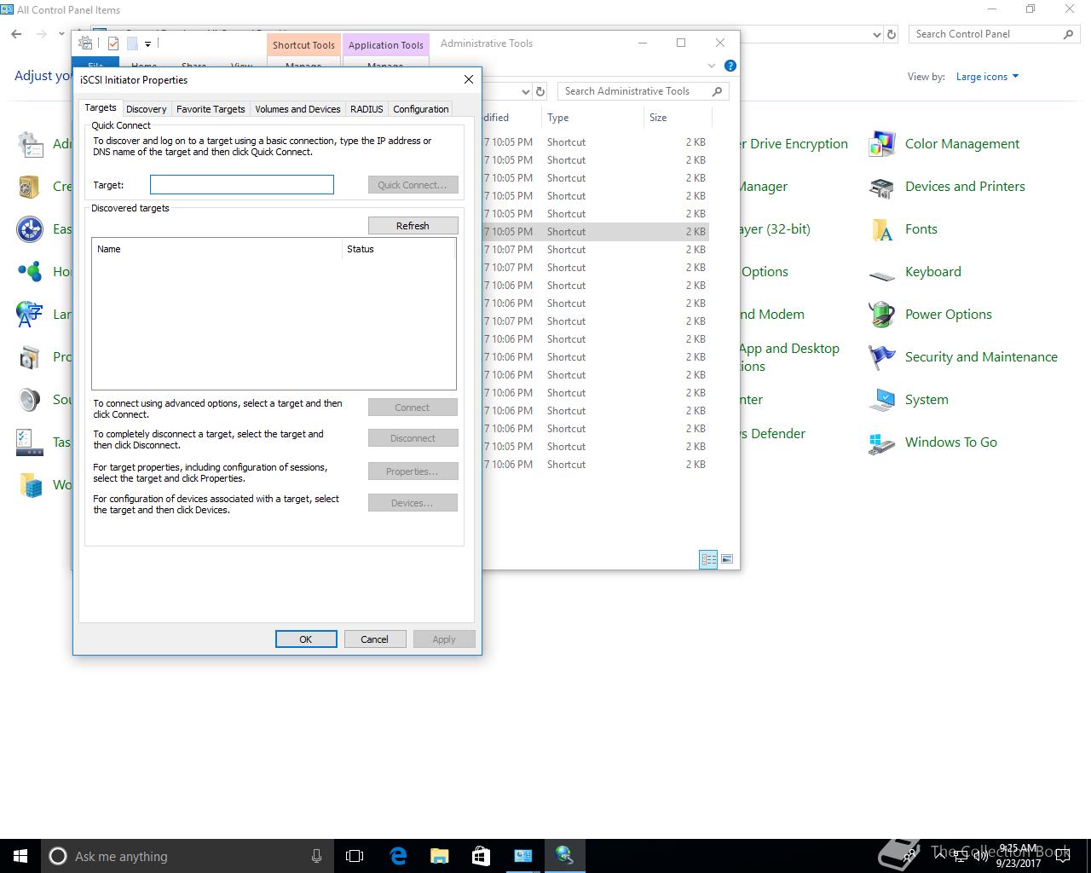Viewport: 1091px width, 873px height.
Task: Open File Explorer from the taskbar
Action: [439, 856]
